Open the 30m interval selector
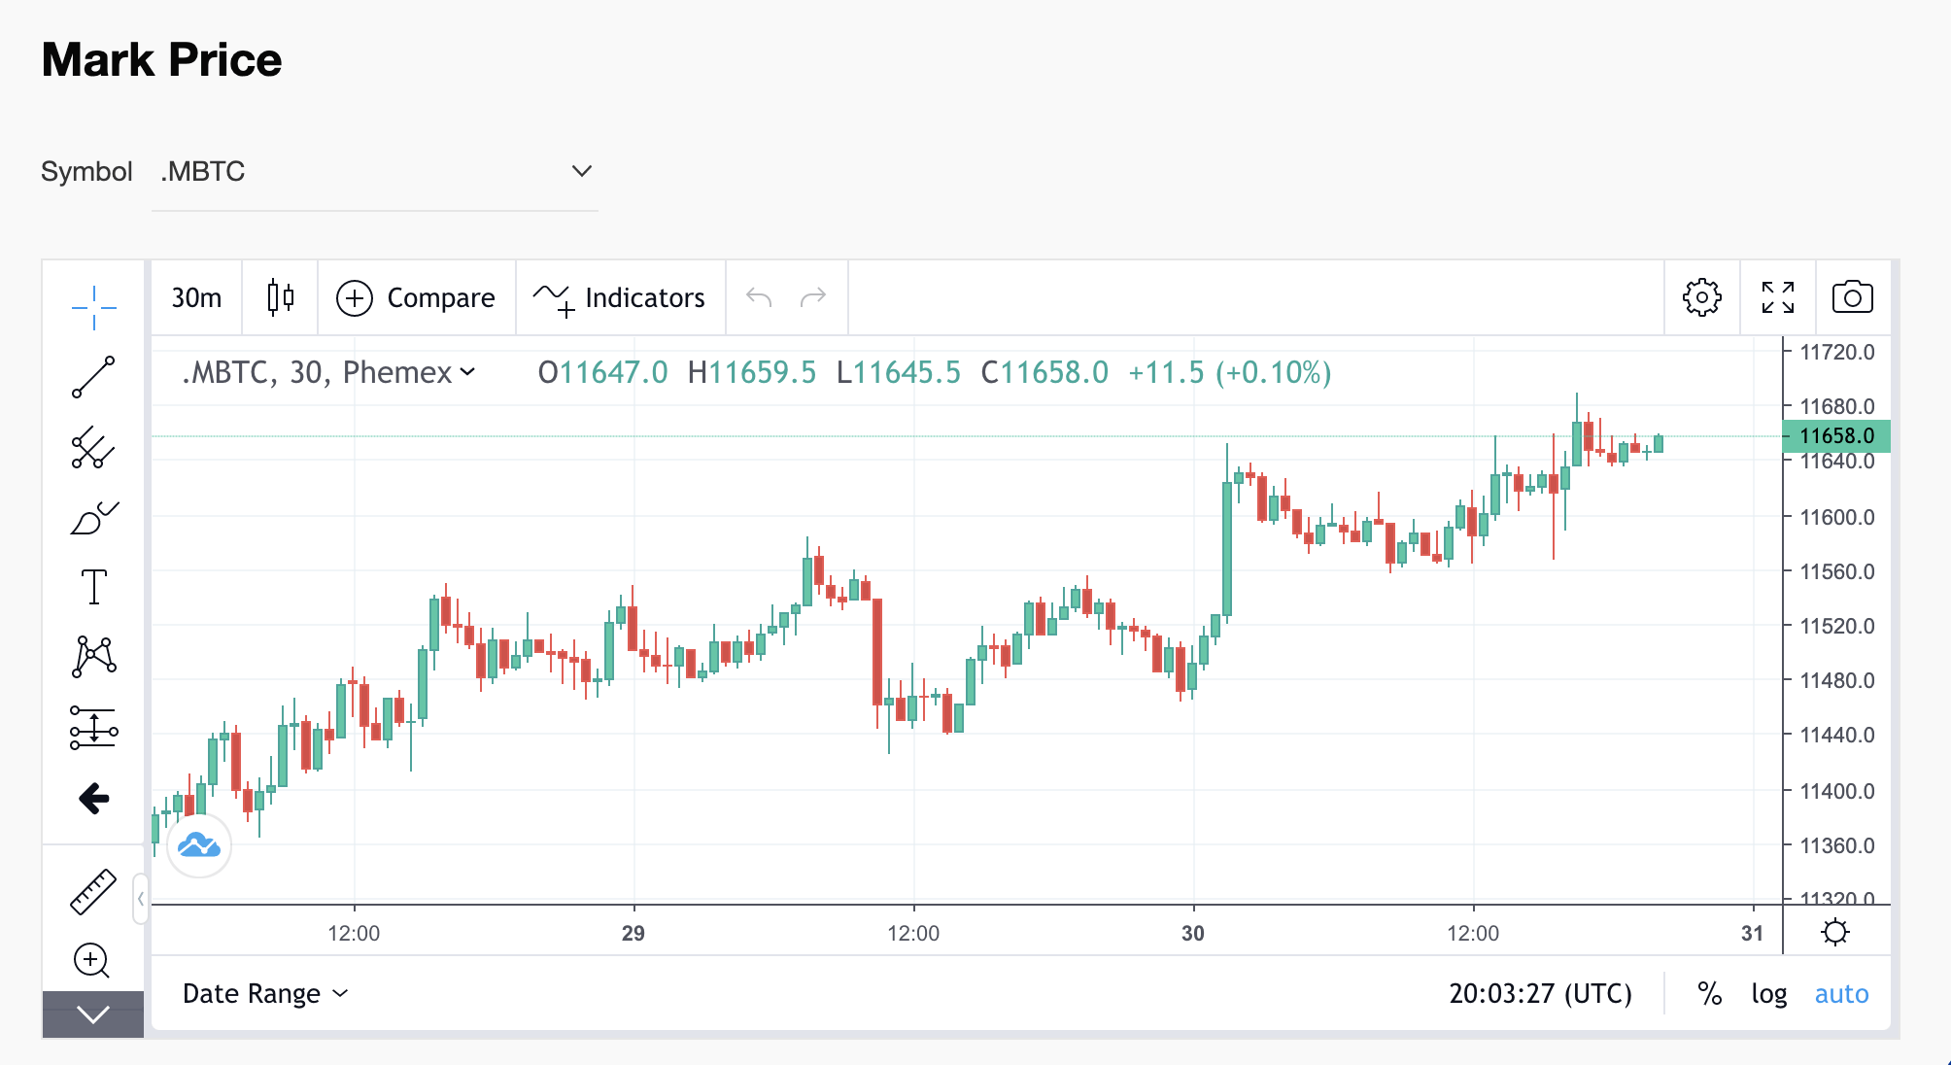 point(195,298)
